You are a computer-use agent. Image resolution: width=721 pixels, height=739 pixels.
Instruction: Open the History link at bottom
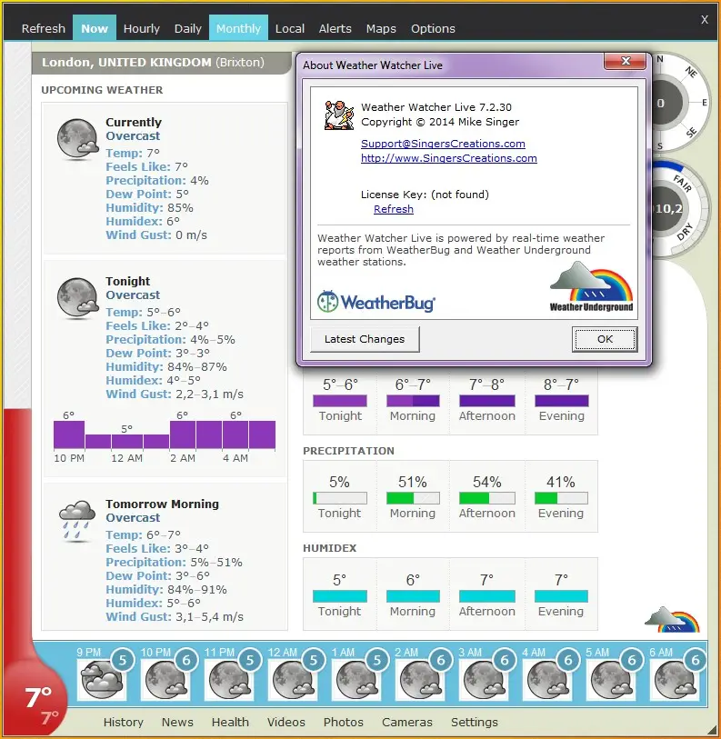pyautogui.click(x=123, y=722)
